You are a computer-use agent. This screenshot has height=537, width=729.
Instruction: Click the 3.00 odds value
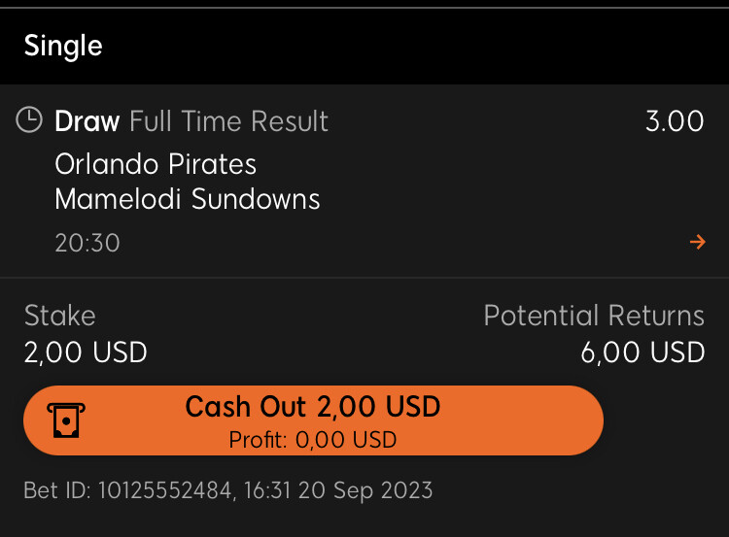coord(675,121)
